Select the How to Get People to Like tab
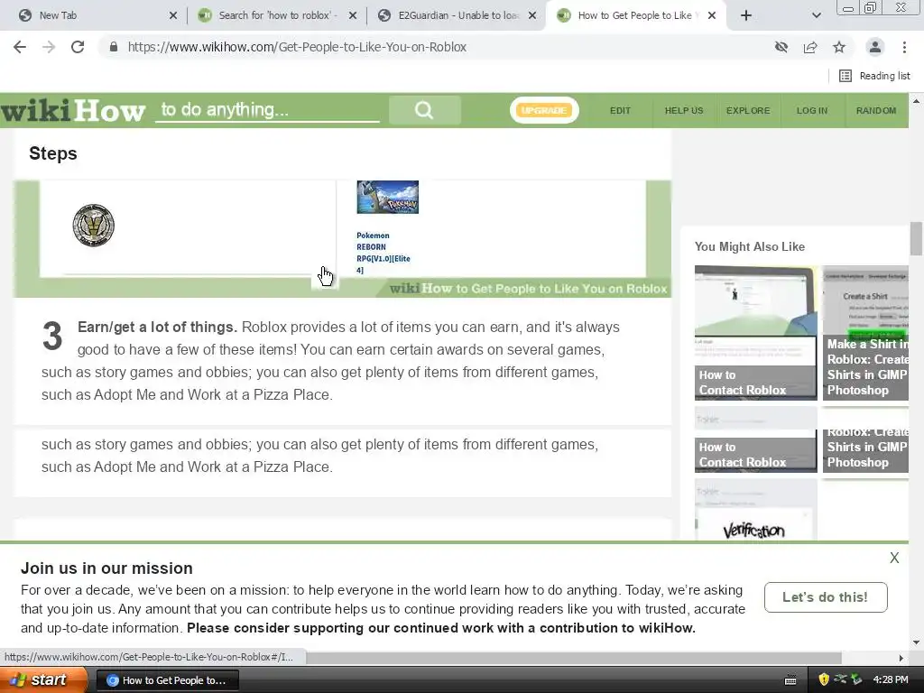Screen dimensions: 924x693 coord(635,15)
